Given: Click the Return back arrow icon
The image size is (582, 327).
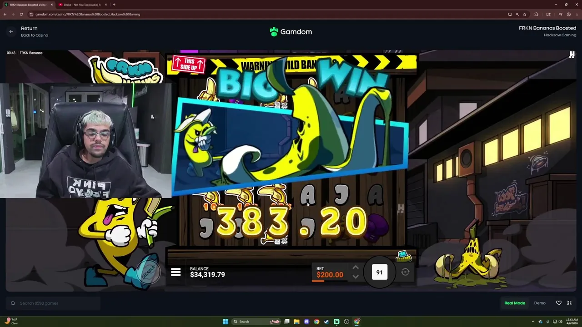Looking at the screenshot, I should (x=11, y=32).
